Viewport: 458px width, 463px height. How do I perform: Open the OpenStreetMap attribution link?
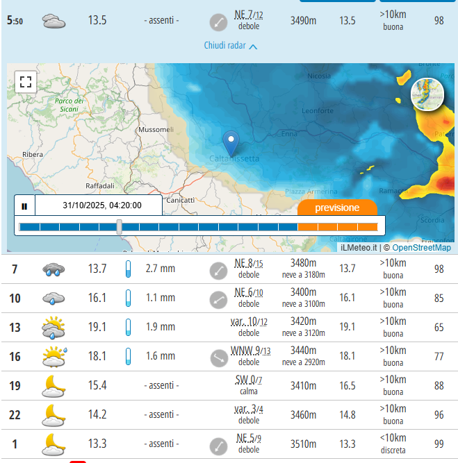[421, 248]
